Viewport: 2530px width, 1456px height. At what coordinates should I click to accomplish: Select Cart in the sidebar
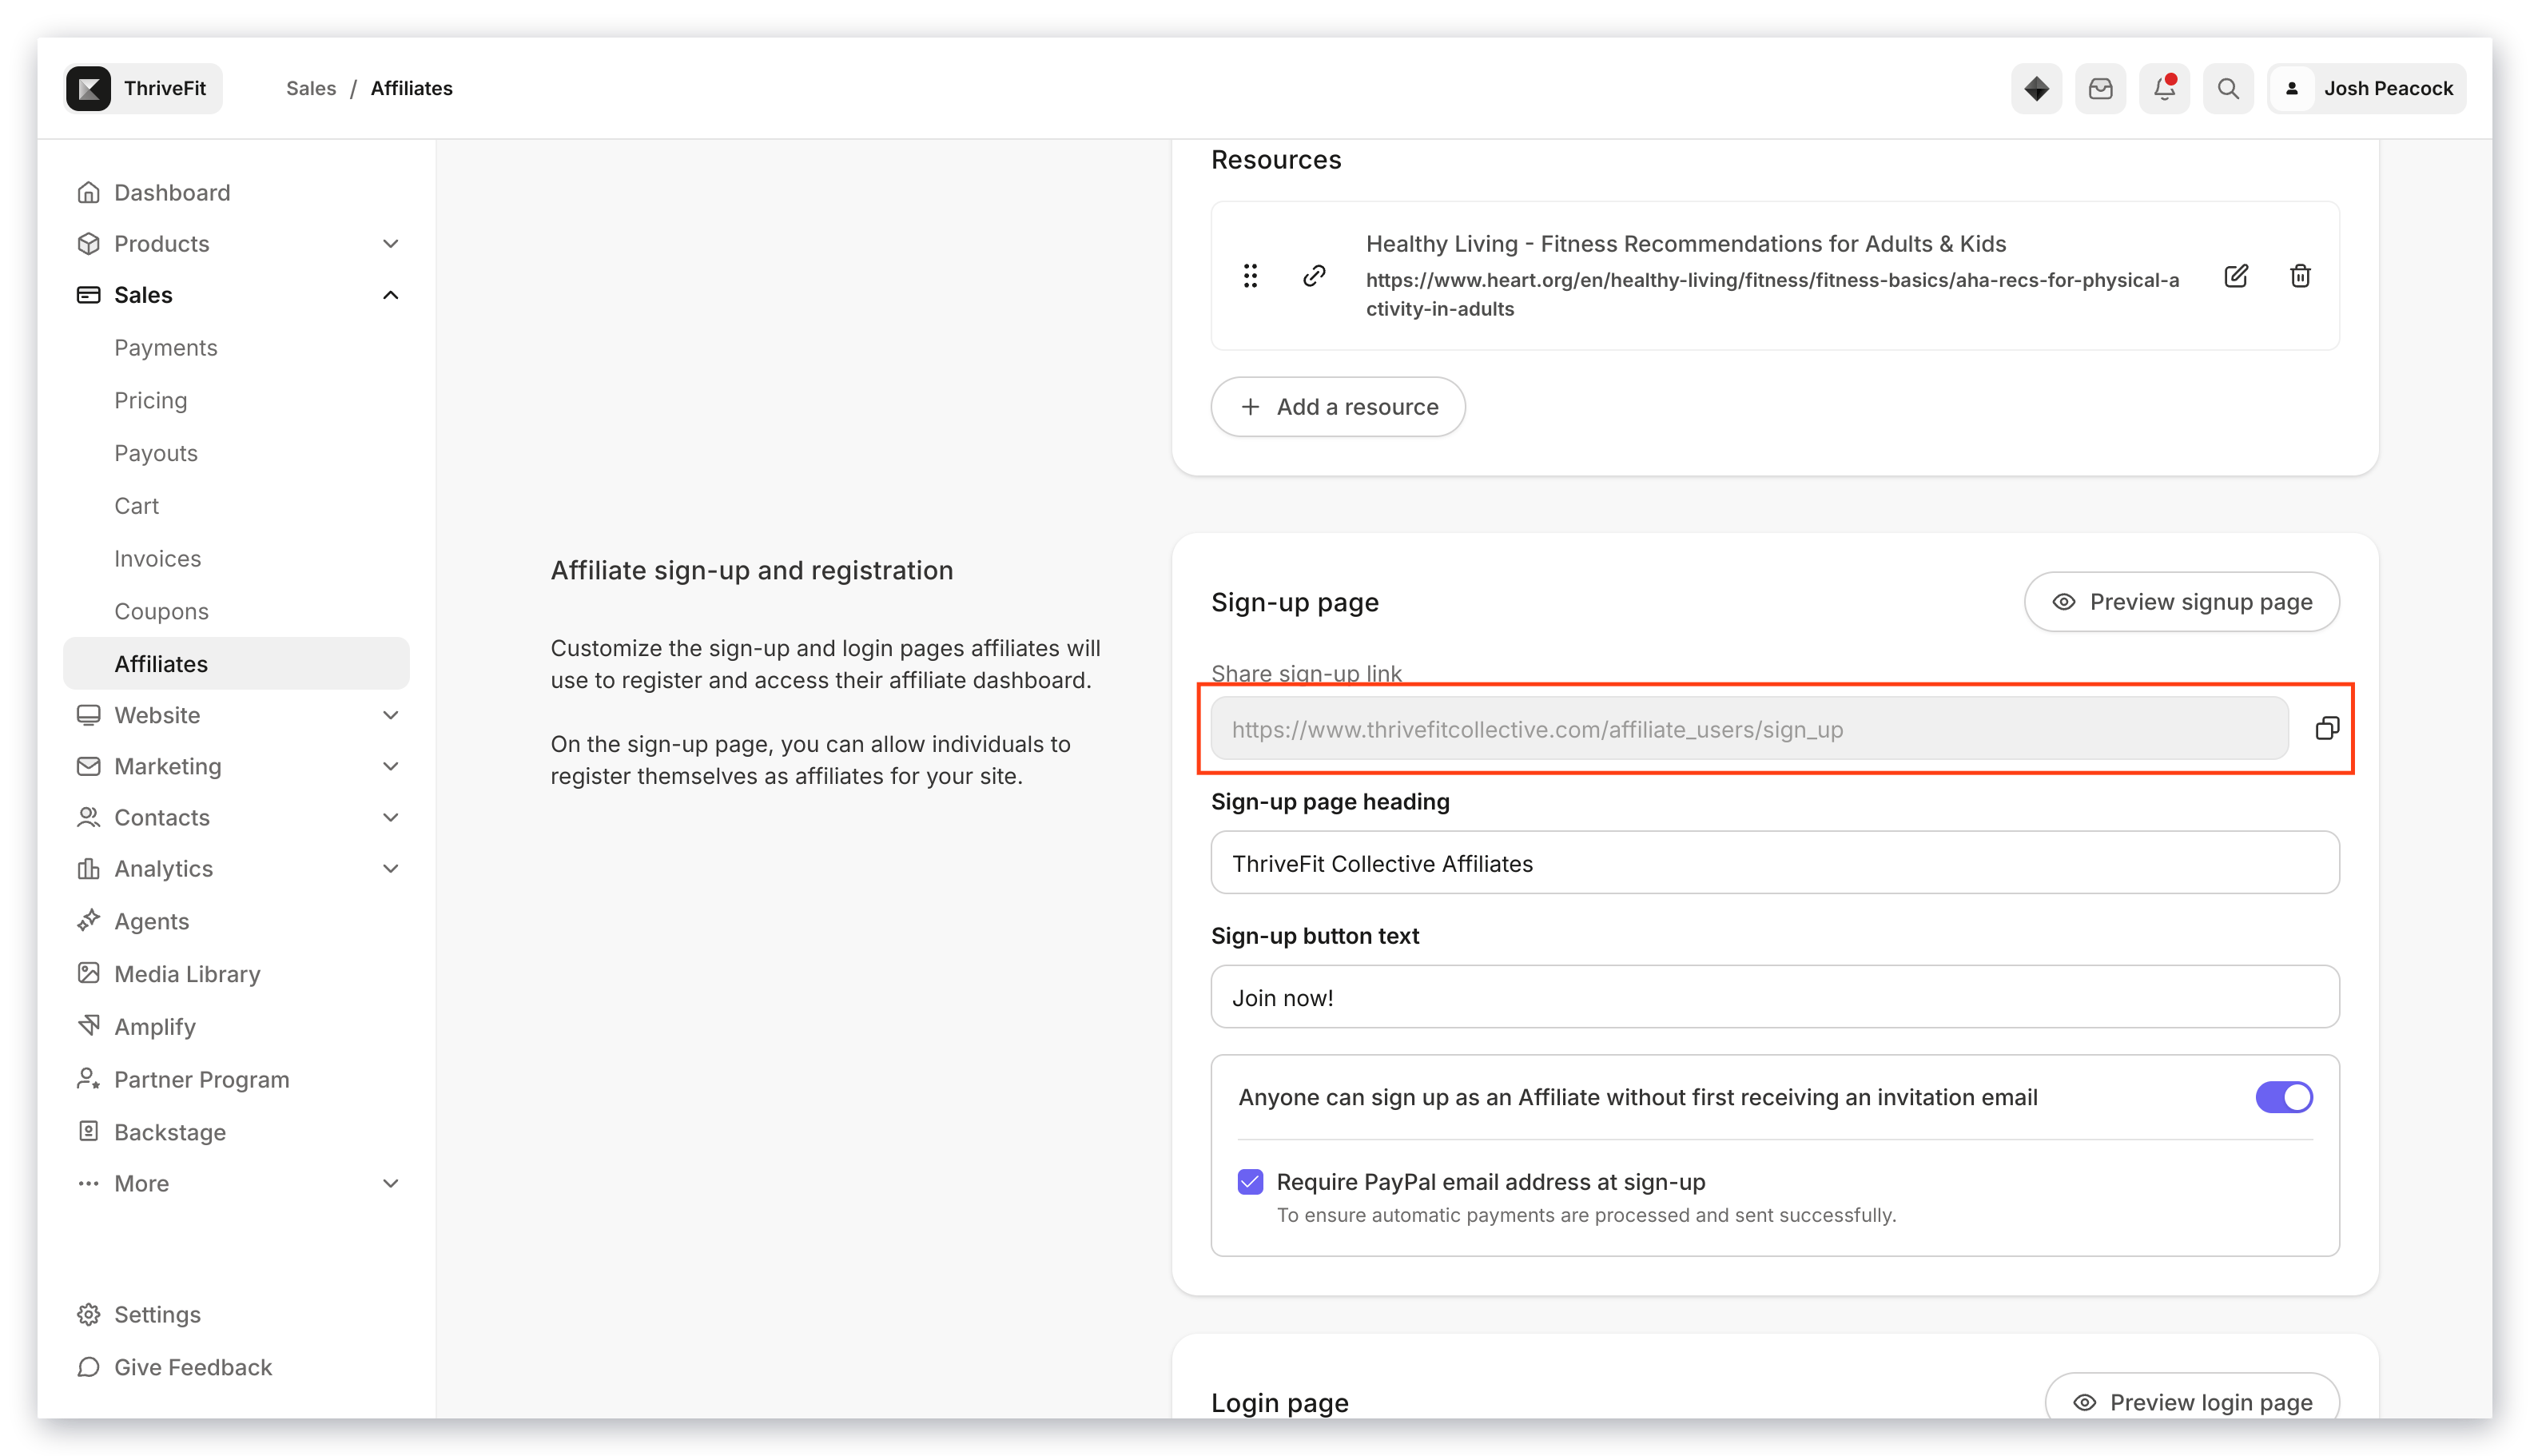137,506
